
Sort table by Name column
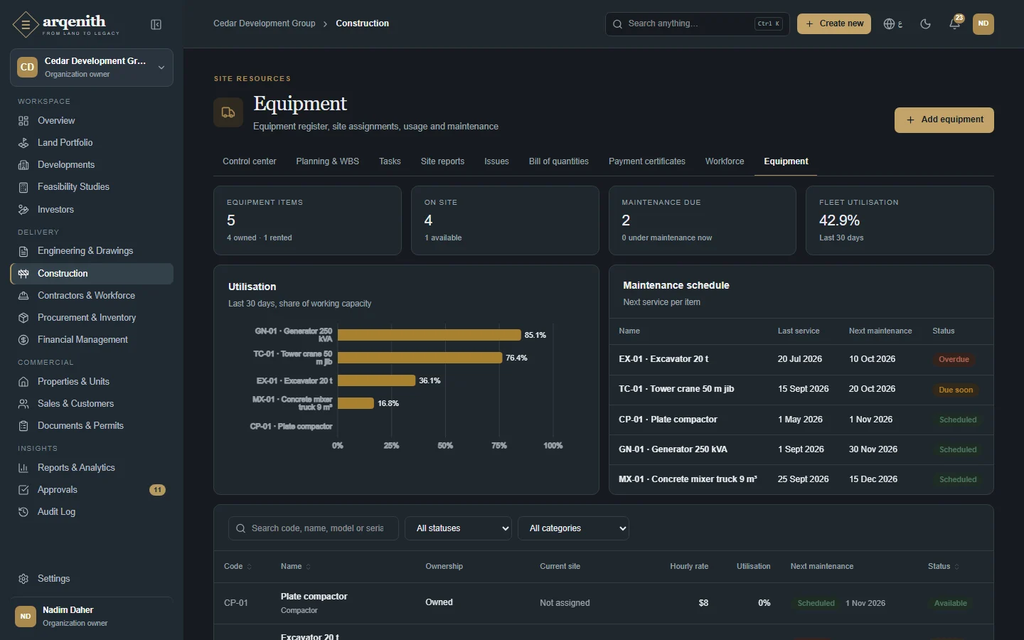pyautogui.click(x=296, y=567)
